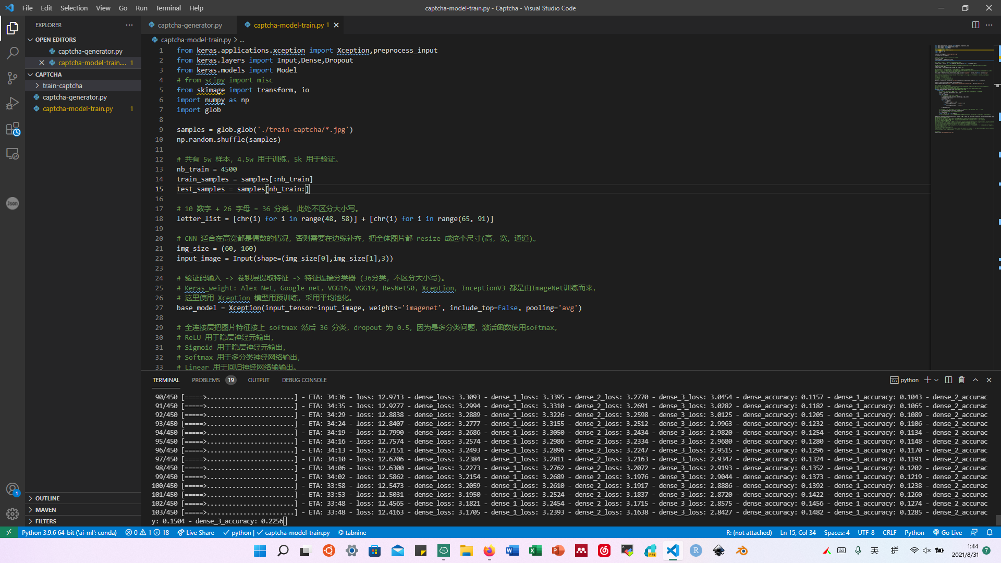Click tabnine status bar item
The width and height of the screenshot is (1001, 563).
tap(352, 533)
